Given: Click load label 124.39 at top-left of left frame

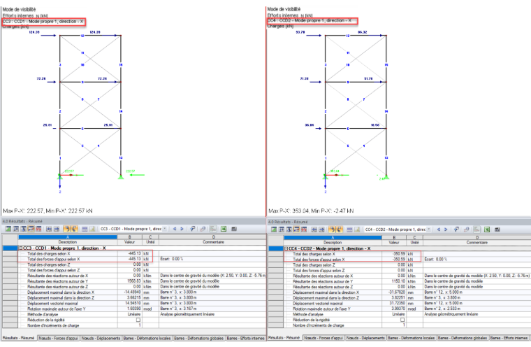Looking at the screenshot, I should pyautogui.click(x=34, y=32).
